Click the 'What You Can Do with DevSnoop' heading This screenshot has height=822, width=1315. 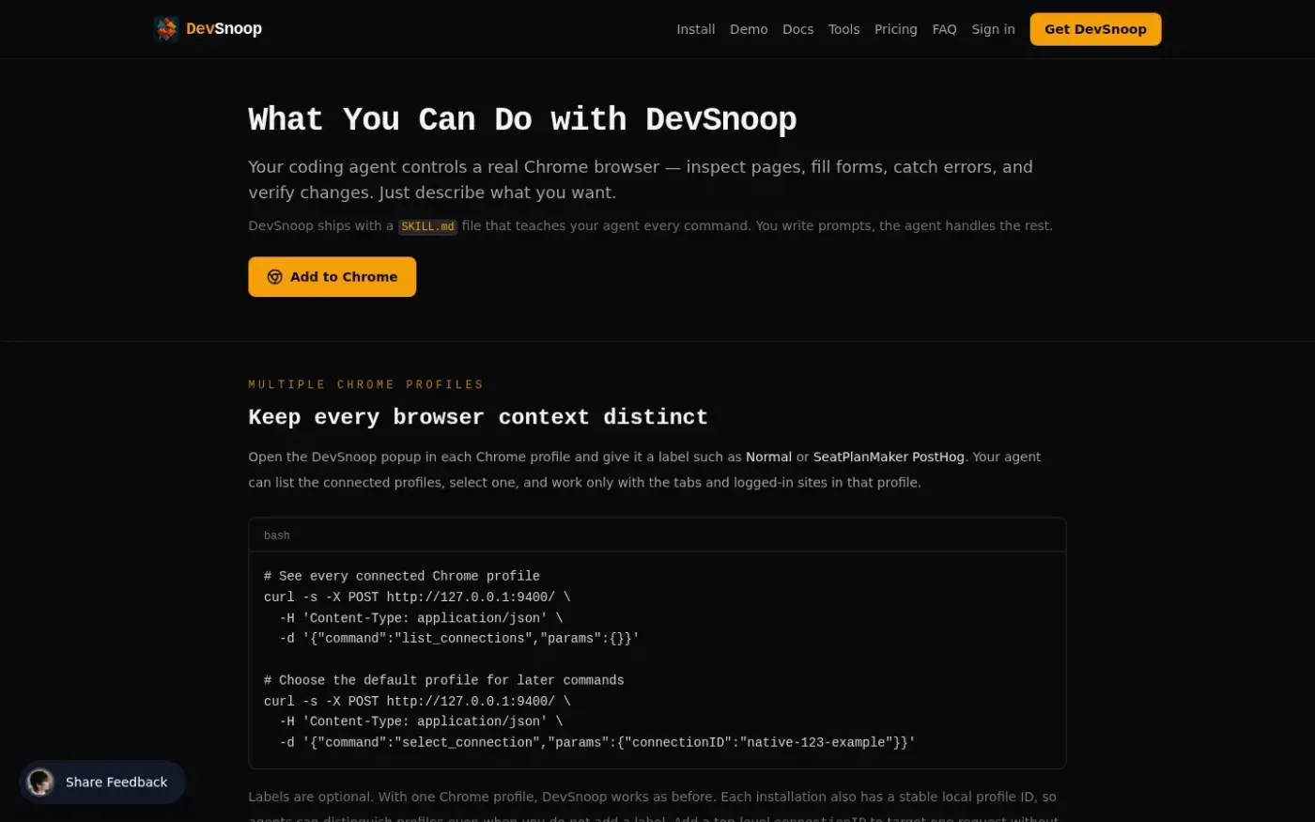point(522,119)
